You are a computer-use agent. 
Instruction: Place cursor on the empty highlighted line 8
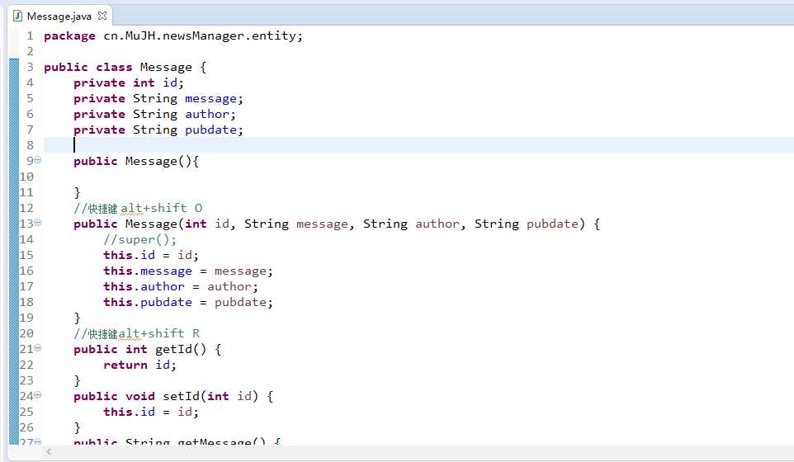click(x=418, y=145)
